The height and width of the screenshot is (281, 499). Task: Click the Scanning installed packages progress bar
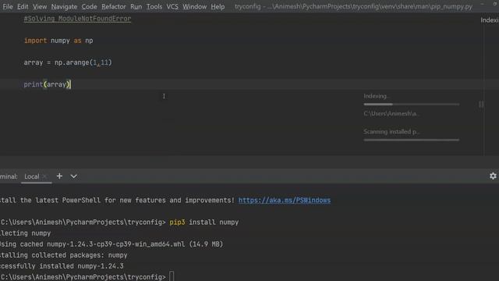tap(412, 140)
